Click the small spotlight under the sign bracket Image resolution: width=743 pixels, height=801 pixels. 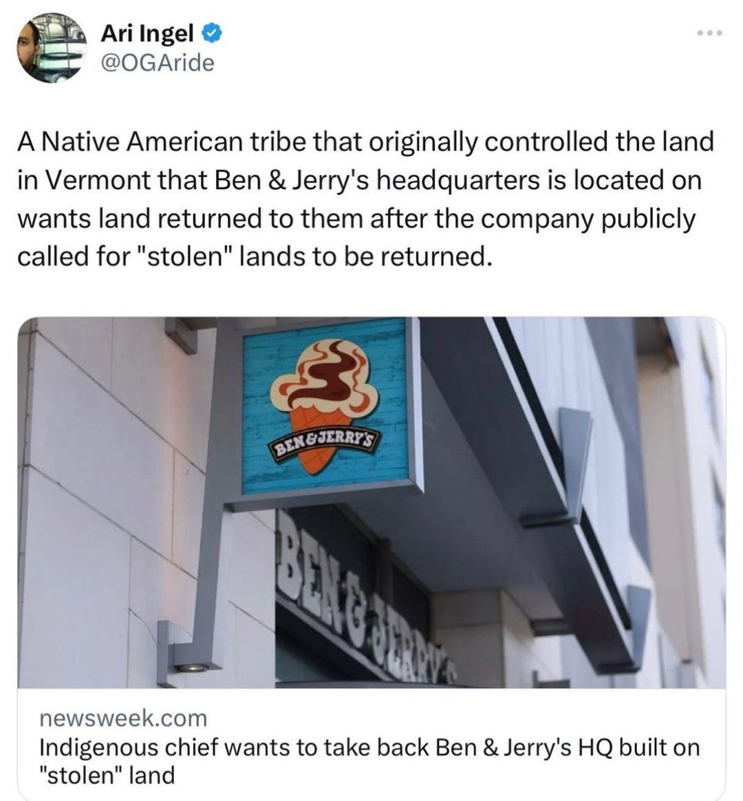pyautogui.click(x=191, y=667)
